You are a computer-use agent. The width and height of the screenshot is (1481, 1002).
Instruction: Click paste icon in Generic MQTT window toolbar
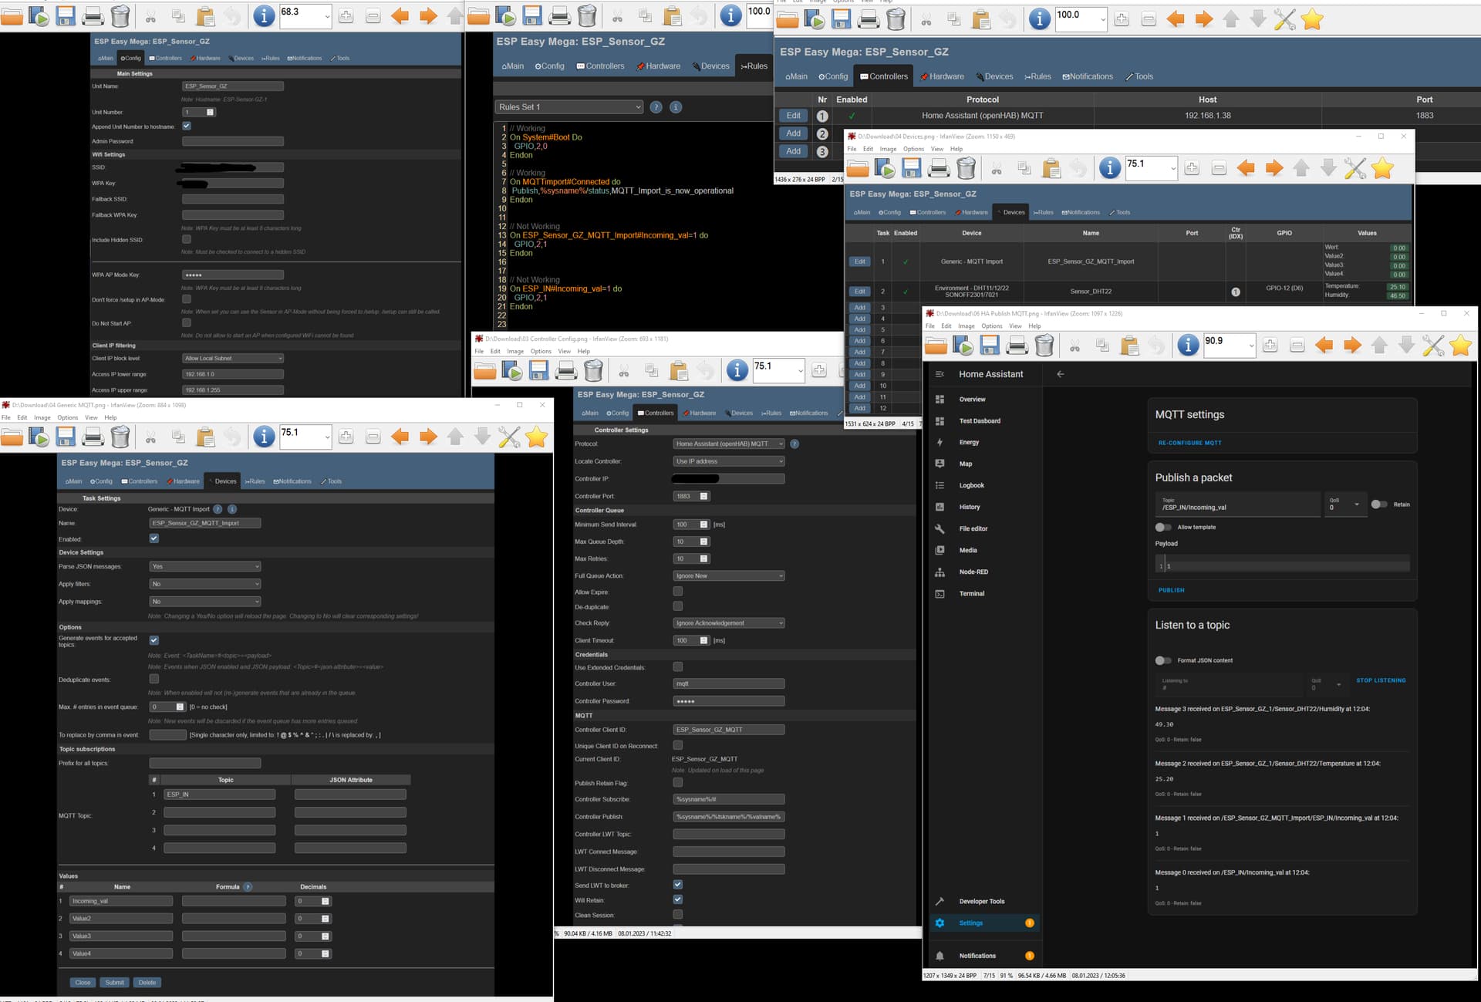(205, 437)
